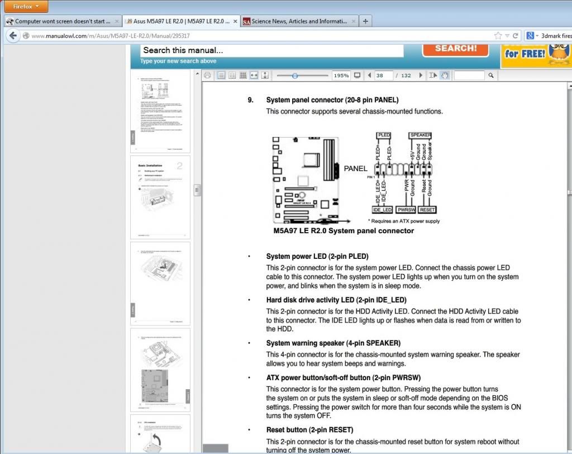Switch to 'Computer wont screen doesn't start' tab
This screenshot has height=454, width=572.
(x=62, y=21)
